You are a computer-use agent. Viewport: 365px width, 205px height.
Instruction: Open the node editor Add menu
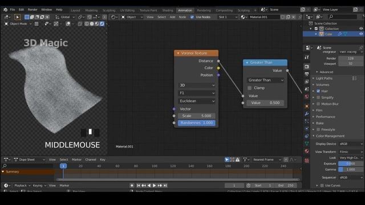172,17
